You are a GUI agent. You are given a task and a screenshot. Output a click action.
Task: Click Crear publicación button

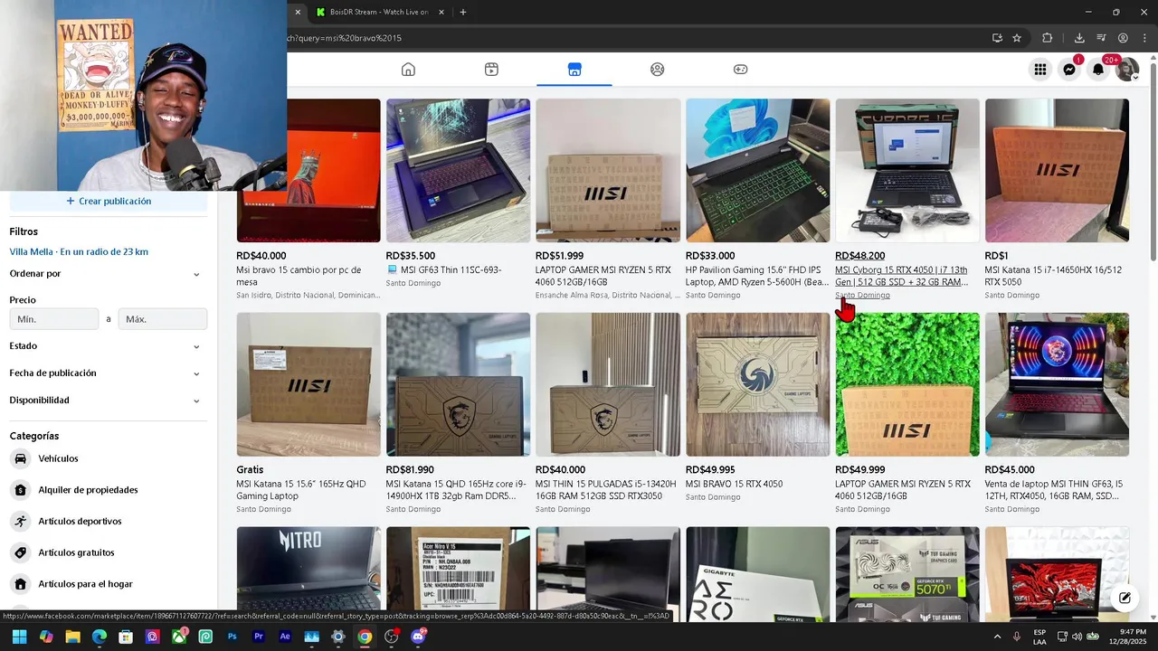(109, 201)
